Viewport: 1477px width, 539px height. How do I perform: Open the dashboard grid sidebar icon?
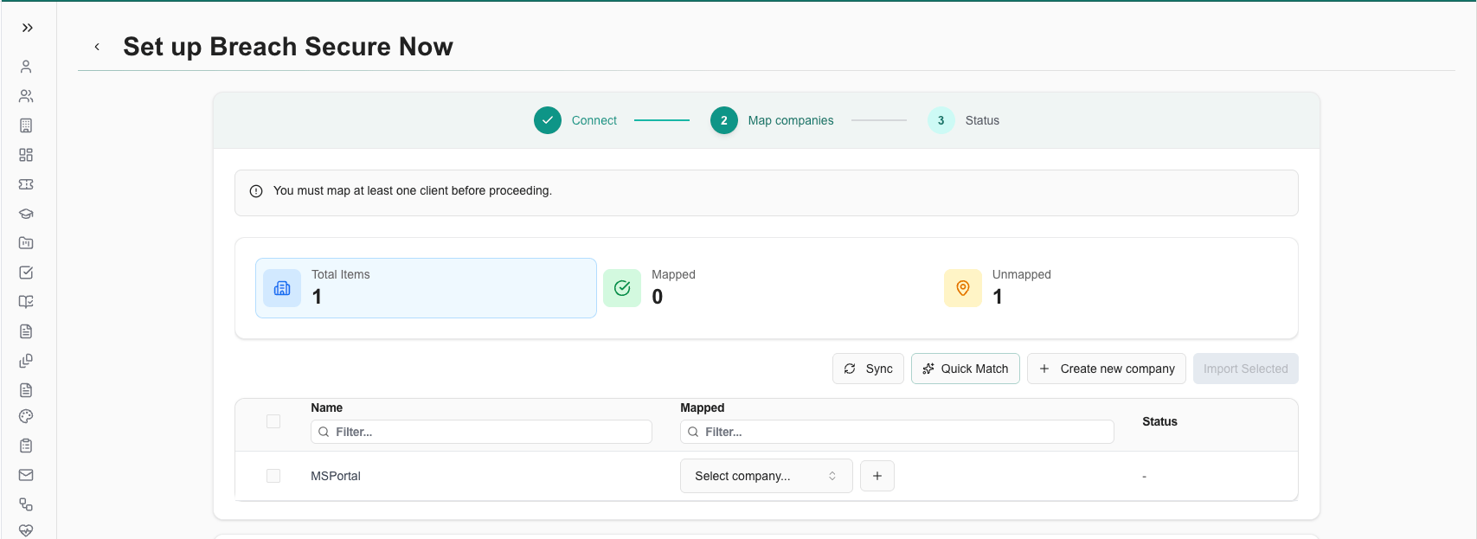coord(26,155)
